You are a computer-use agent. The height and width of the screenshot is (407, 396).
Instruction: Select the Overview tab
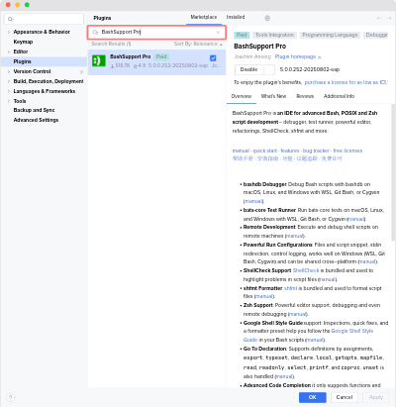[x=242, y=96]
